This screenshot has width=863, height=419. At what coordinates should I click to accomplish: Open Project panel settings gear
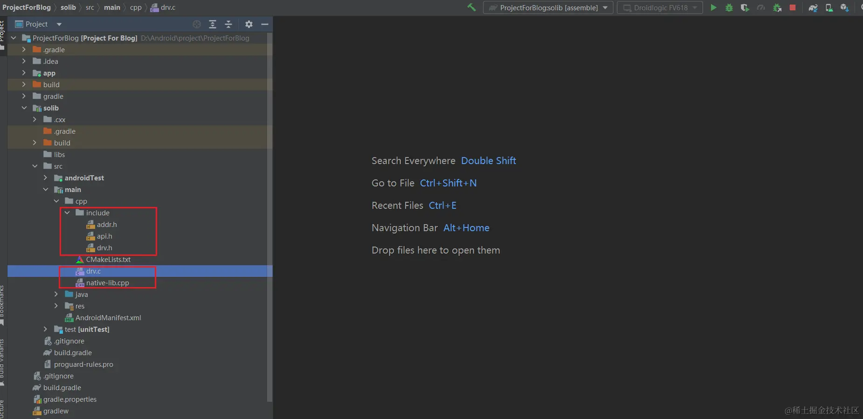(249, 24)
